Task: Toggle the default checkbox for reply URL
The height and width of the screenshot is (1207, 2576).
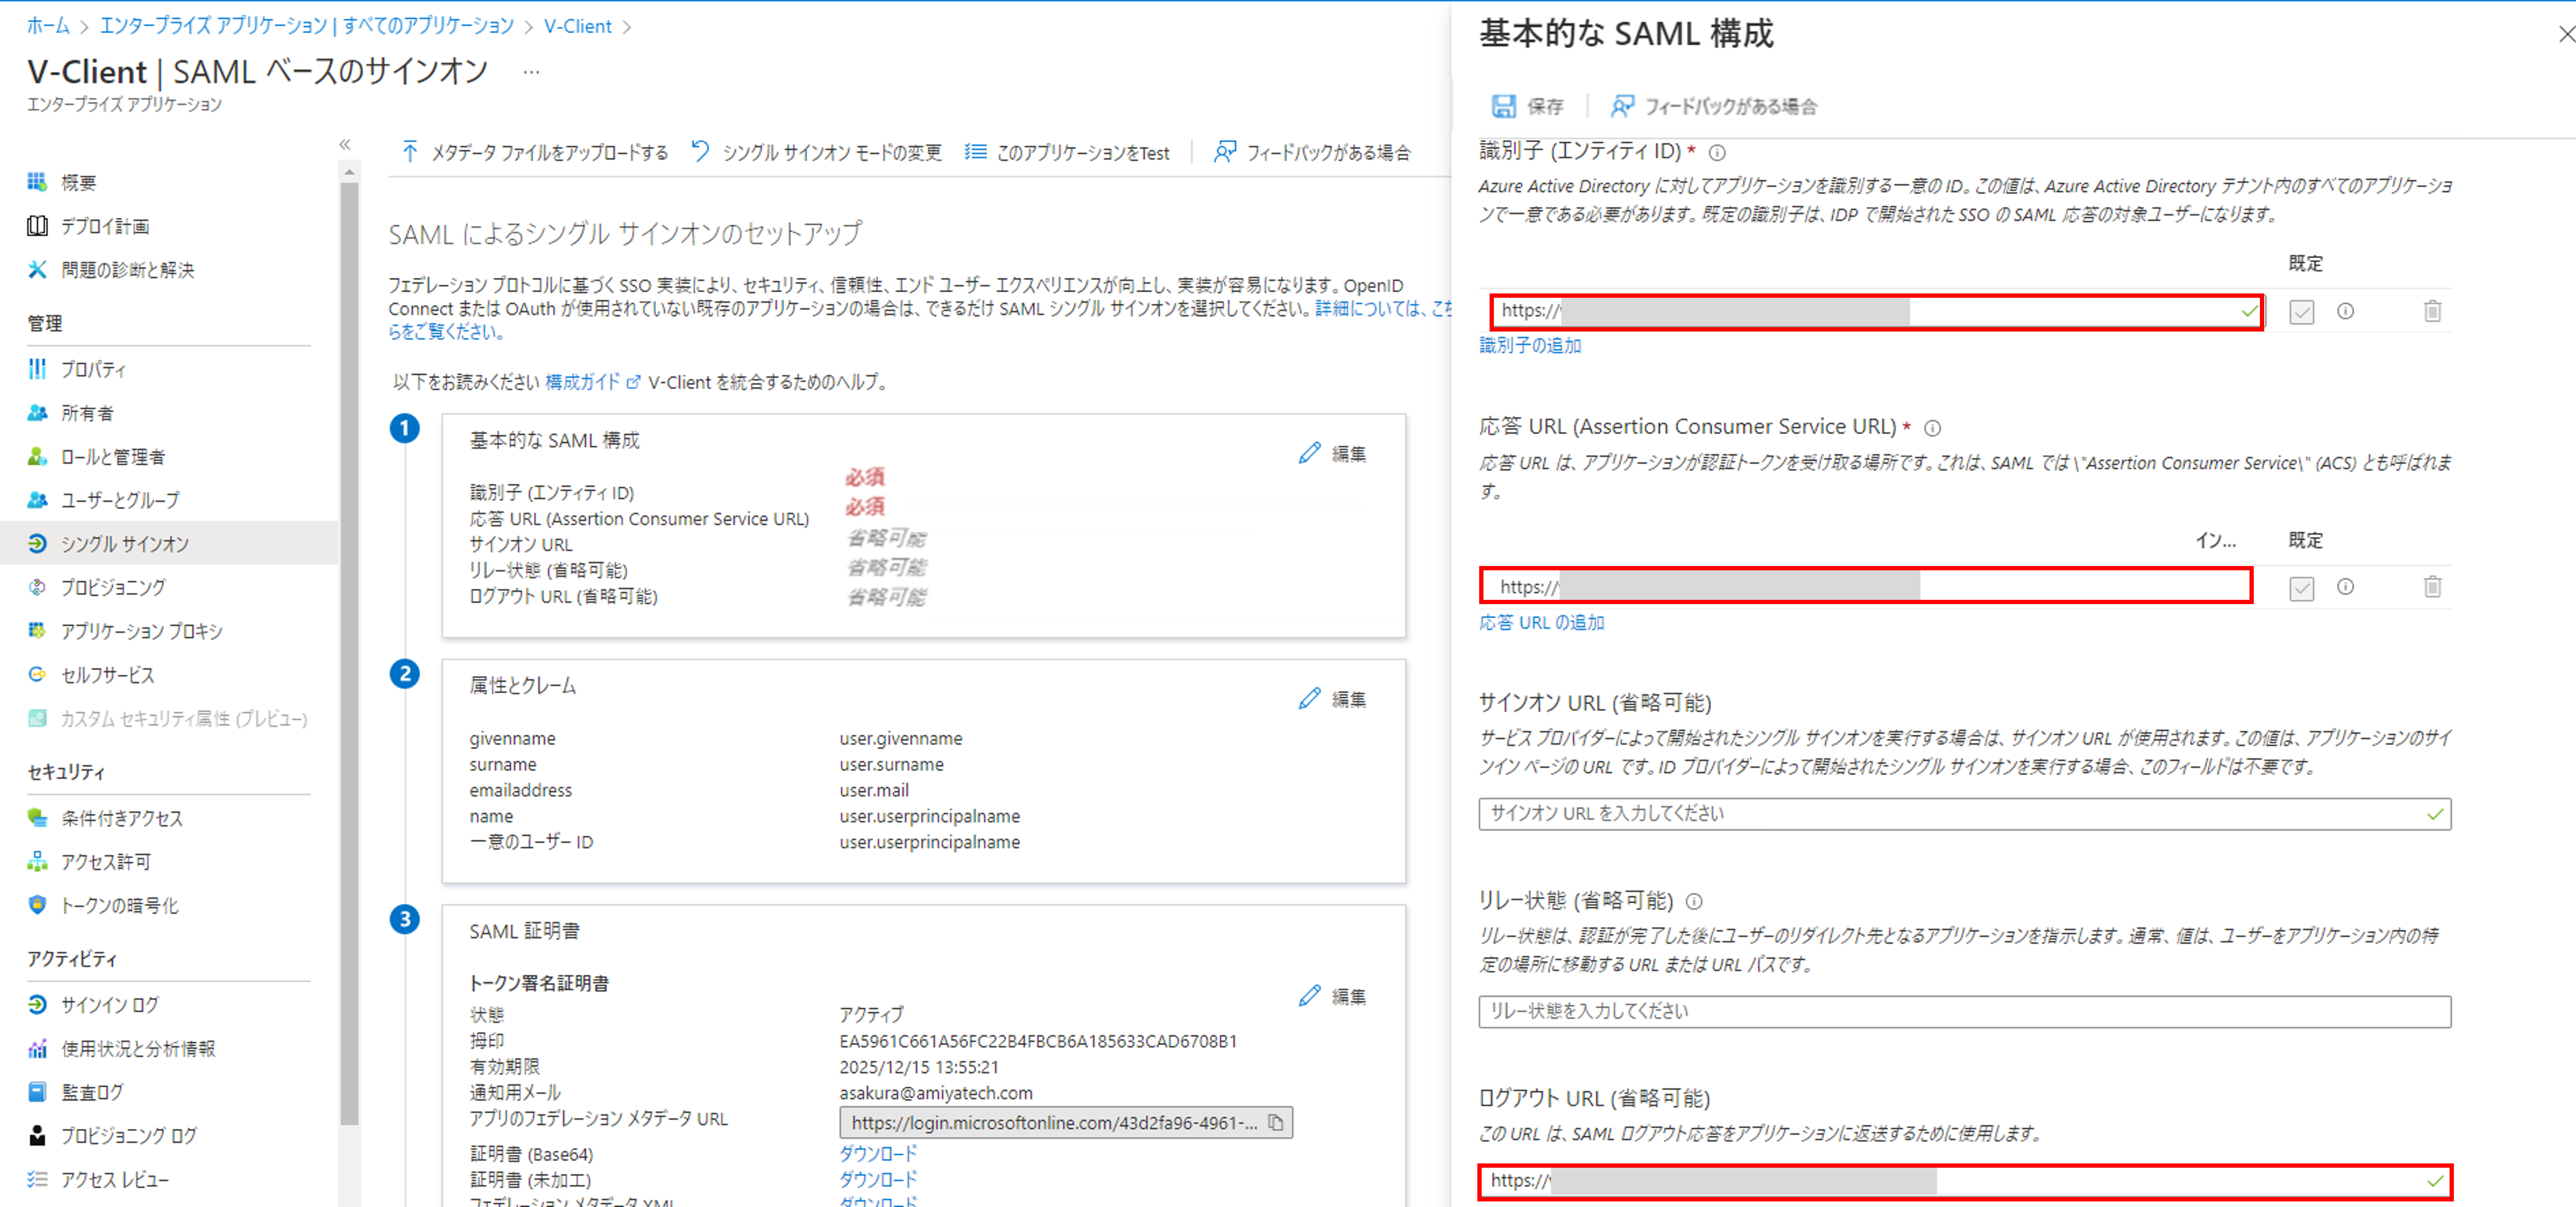Action: 2301,588
